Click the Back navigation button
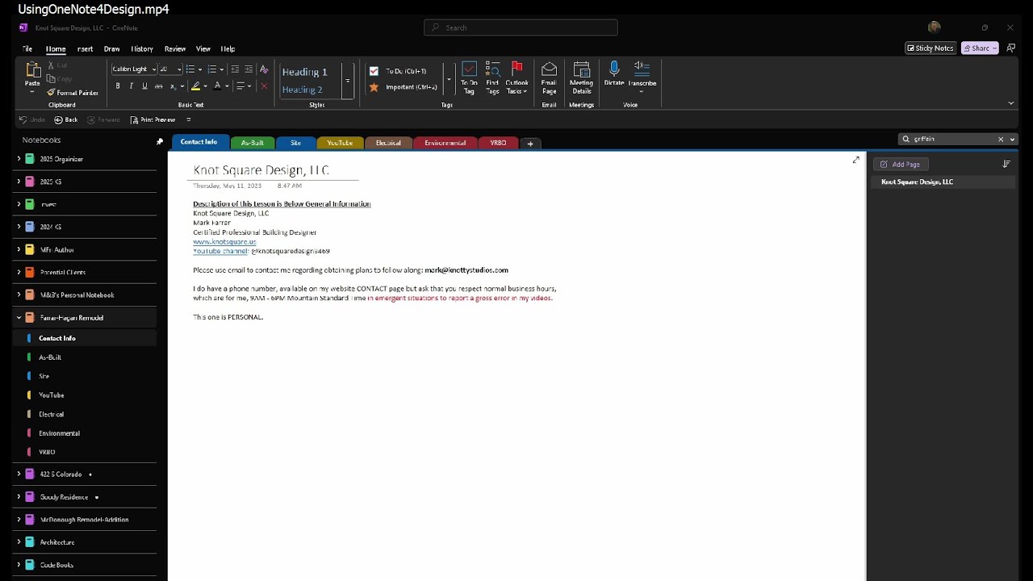The width and height of the screenshot is (1033, 581). (66, 120)
